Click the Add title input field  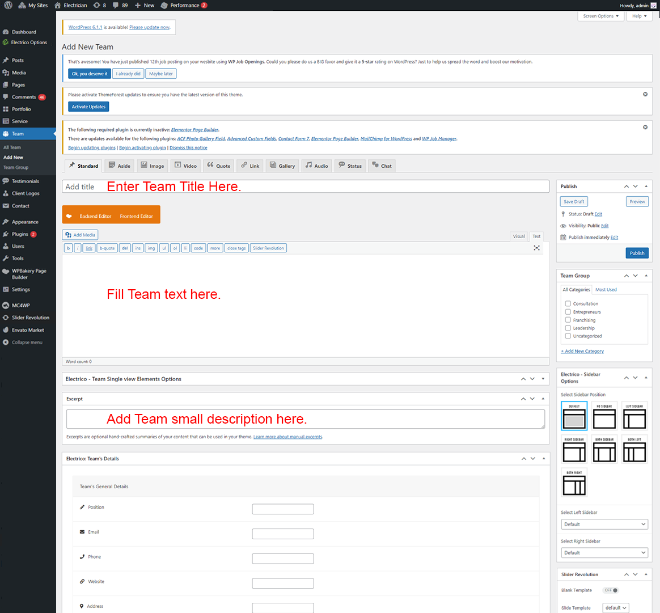305,187
